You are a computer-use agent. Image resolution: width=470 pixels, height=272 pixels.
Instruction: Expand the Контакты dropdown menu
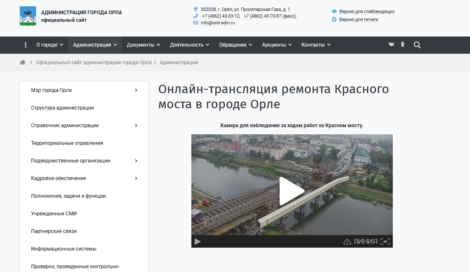coord(316,45)
